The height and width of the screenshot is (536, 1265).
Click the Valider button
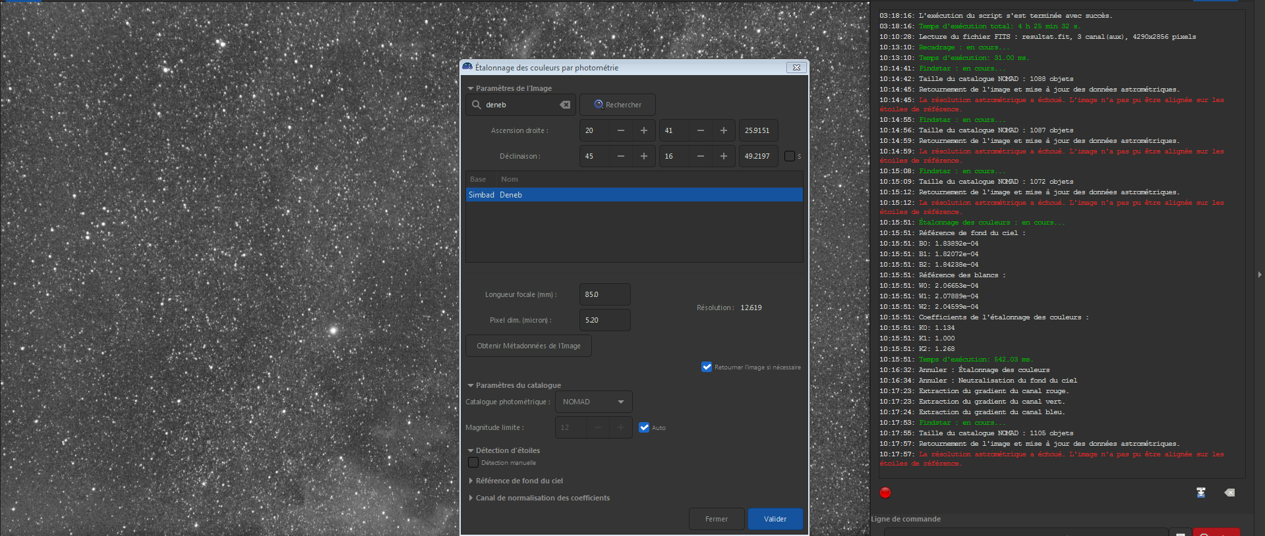[x=775, y=519]
